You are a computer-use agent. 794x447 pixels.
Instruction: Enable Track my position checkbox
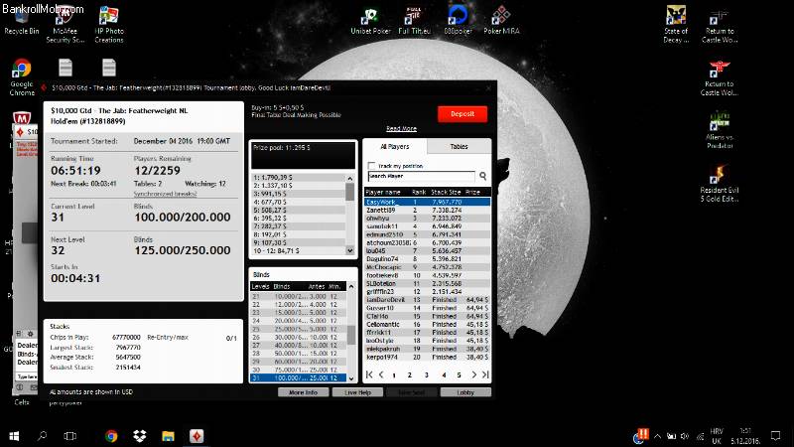[371, 166]
